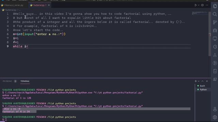Image resolution: width=218 pixels, height=122 pixels.
Task: Open the launch profile dropdown next to plus
Action: [x=199, y=81]
